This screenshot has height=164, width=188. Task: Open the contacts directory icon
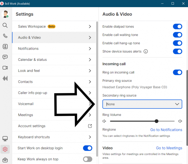[5, 47]
